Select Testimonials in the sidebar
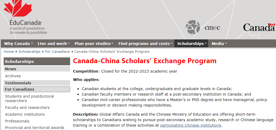 click(37, 83)
